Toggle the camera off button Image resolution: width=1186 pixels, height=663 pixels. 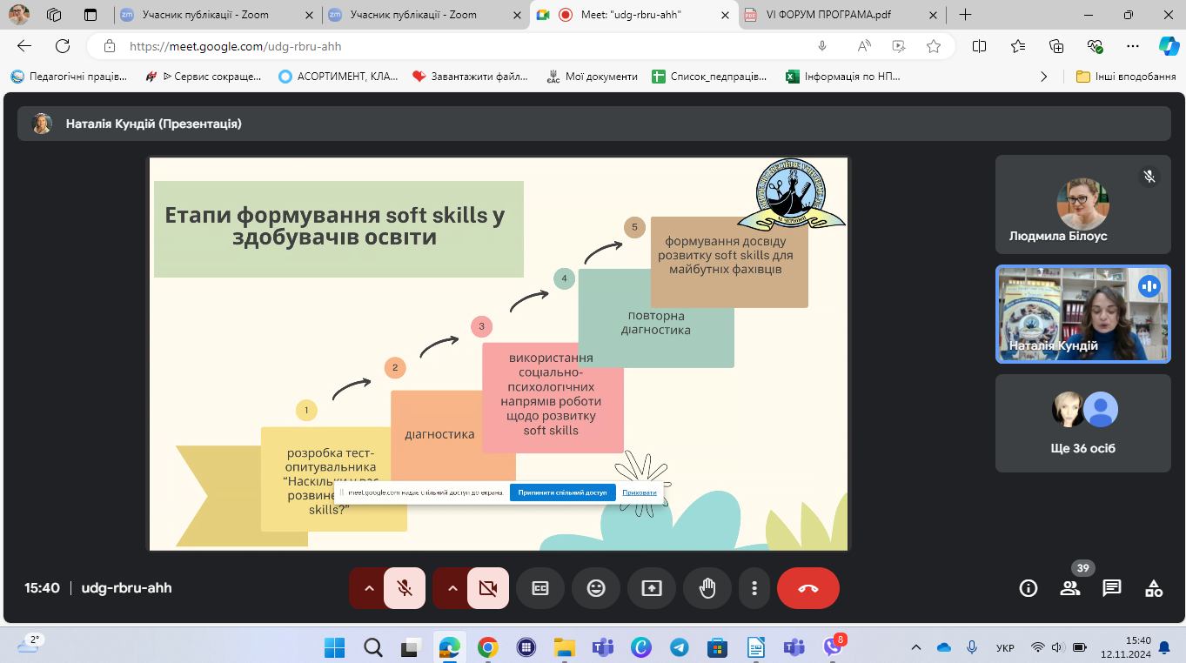pyautogui.click(x=488, y=588)
